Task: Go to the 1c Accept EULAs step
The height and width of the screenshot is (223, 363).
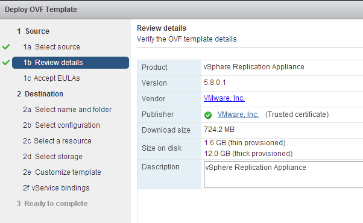Action: point(51,78)
